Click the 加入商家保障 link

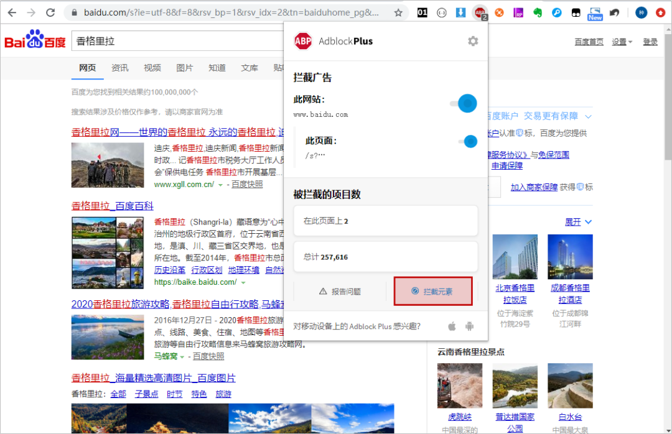click(x=534, y=187)
